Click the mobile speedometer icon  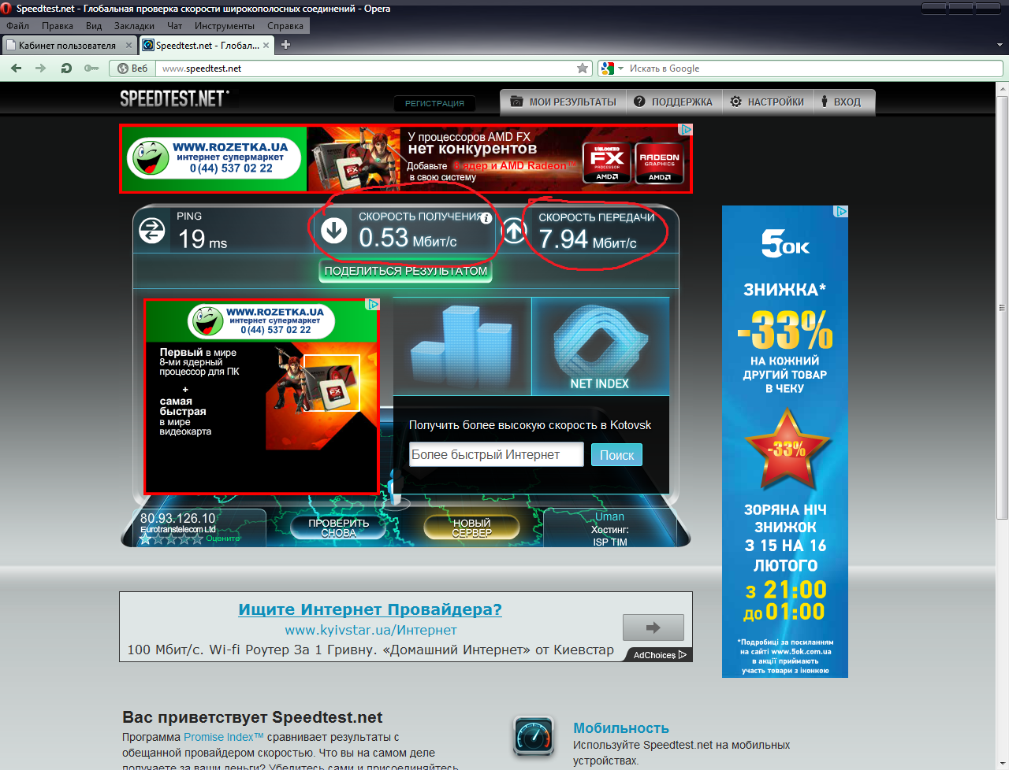point(534,738)
